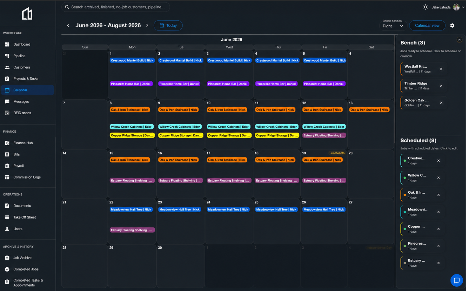
Task: Edit Willow C... scheduled job card
Action: [x=422, y=178]
